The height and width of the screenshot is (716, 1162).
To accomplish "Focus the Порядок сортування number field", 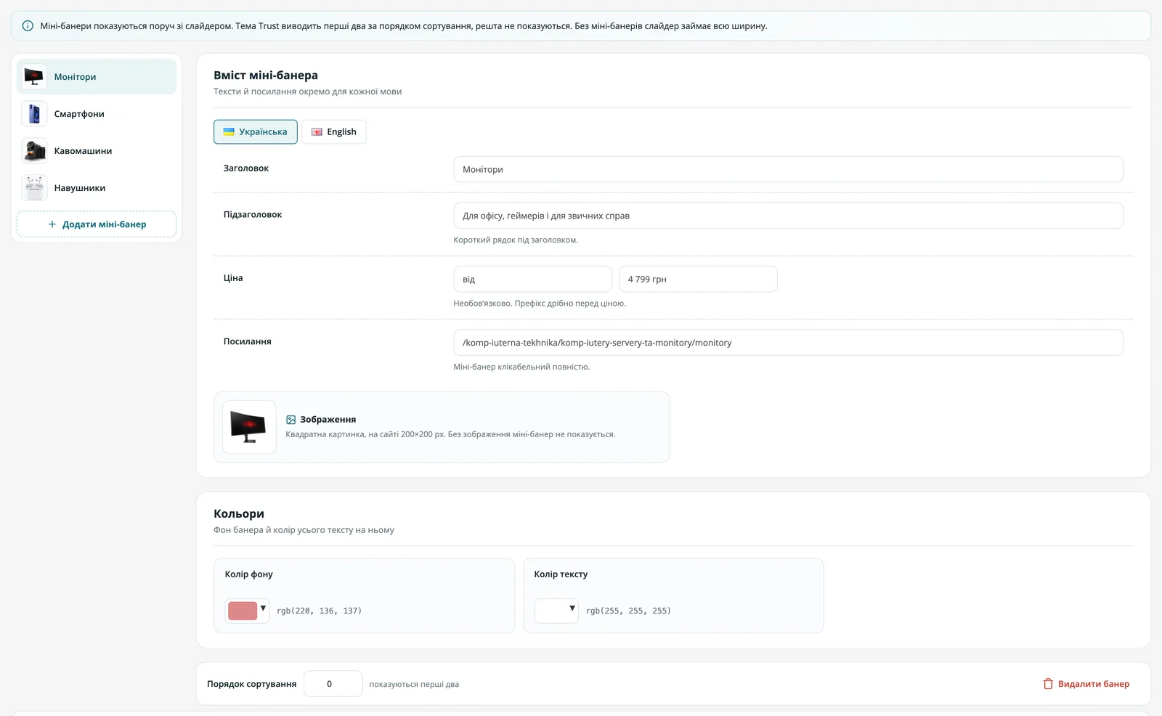I will 333,684.
